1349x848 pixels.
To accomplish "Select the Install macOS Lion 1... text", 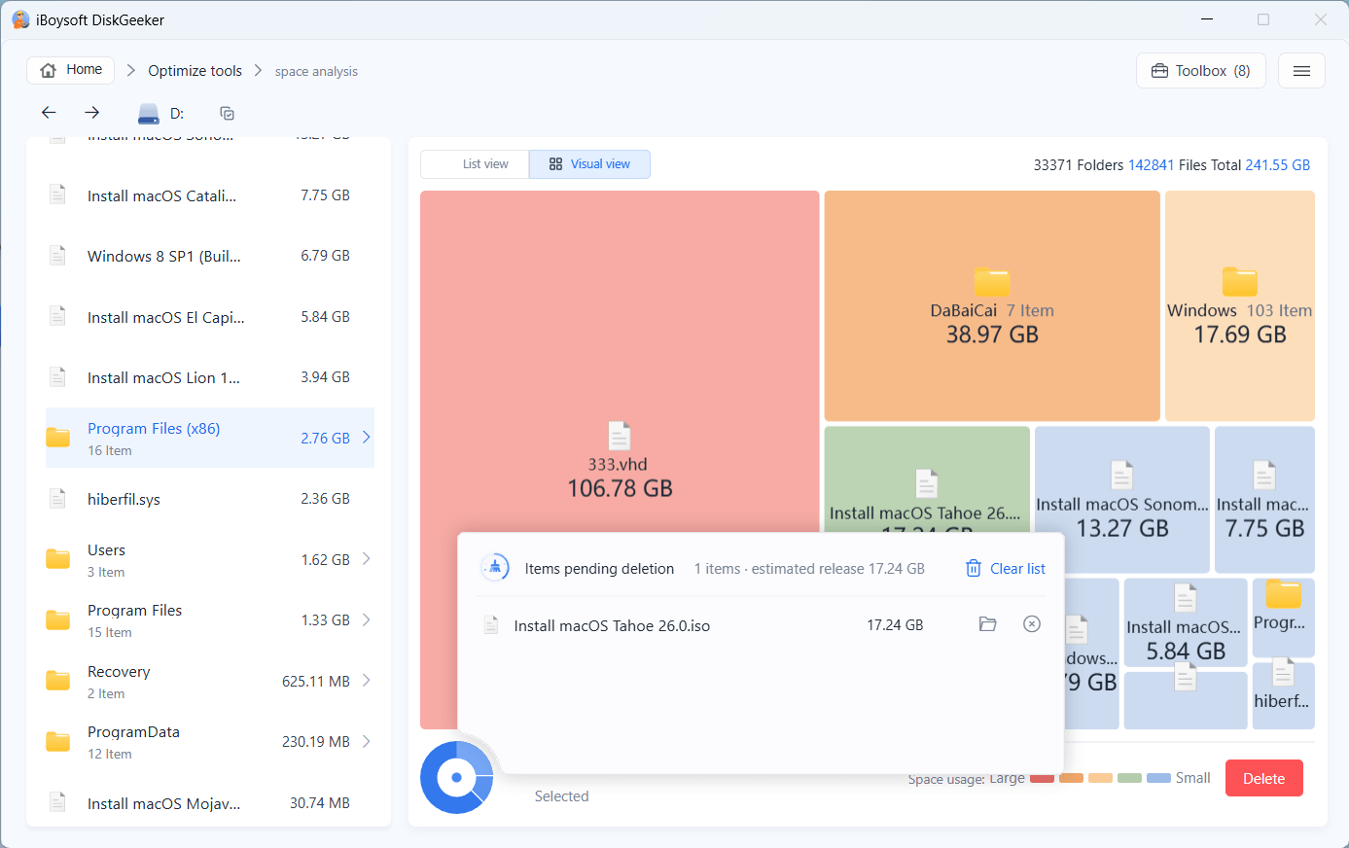I will pyautogui.click(x=163, y=378).
